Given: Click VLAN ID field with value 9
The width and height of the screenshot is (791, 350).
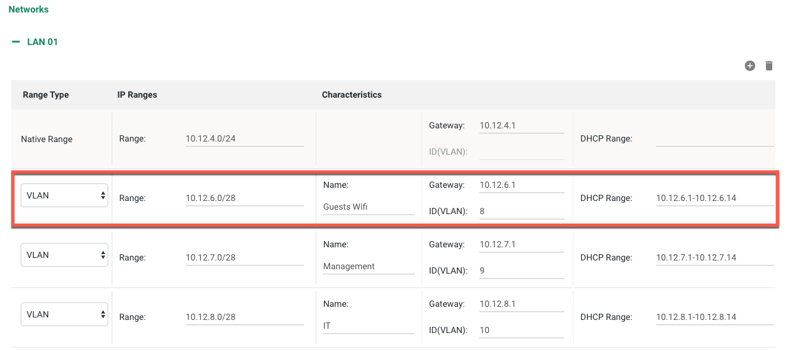Looking at the screenshot, I should pyautogui.click(x=521, y=270).
